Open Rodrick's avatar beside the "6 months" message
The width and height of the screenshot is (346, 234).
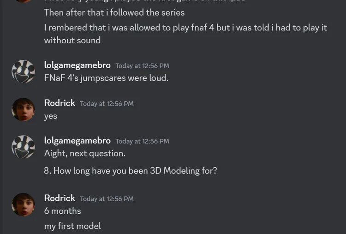click(x=23, y=204)
